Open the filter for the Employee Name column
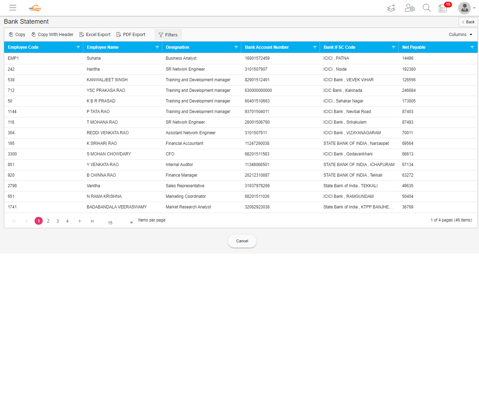The image size is (479, 414). coord(157,47)
